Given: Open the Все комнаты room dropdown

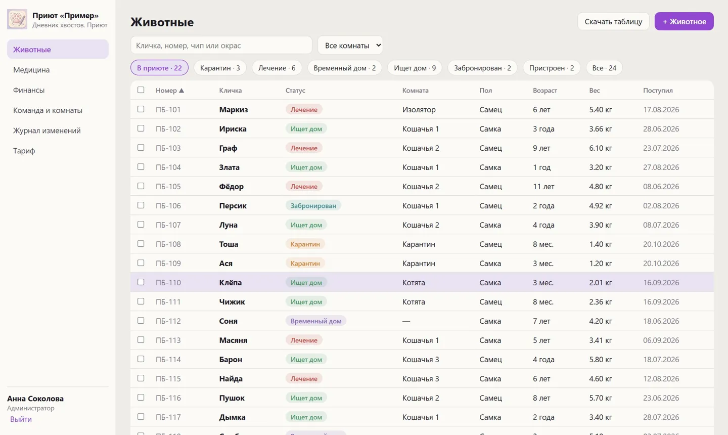Looking at the screenshot, I should pos(350,45).
